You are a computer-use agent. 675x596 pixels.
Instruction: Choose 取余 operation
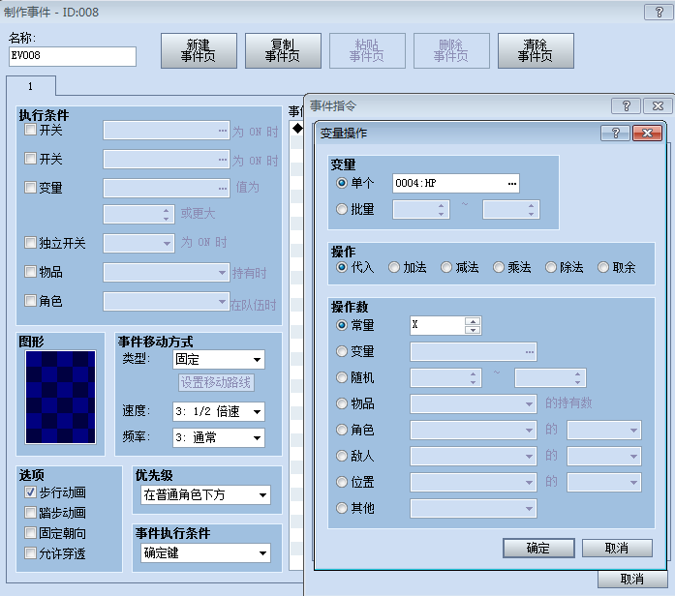[x=603, y=267]
